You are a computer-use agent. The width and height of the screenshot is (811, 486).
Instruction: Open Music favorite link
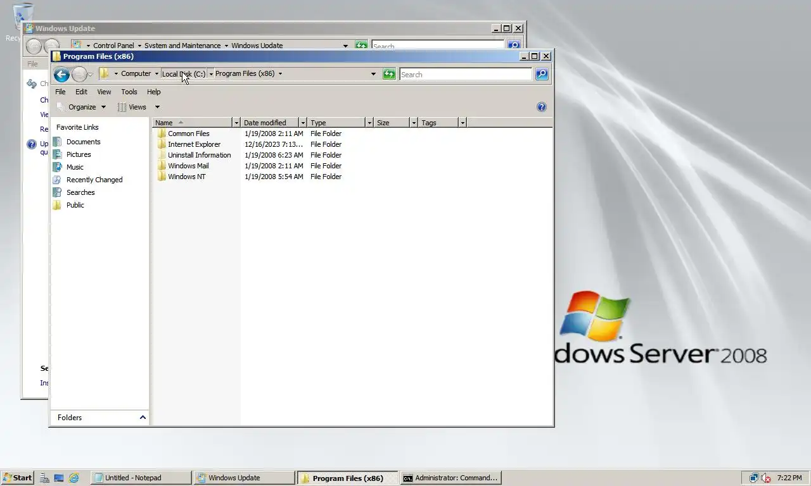[x=75, y=167]
